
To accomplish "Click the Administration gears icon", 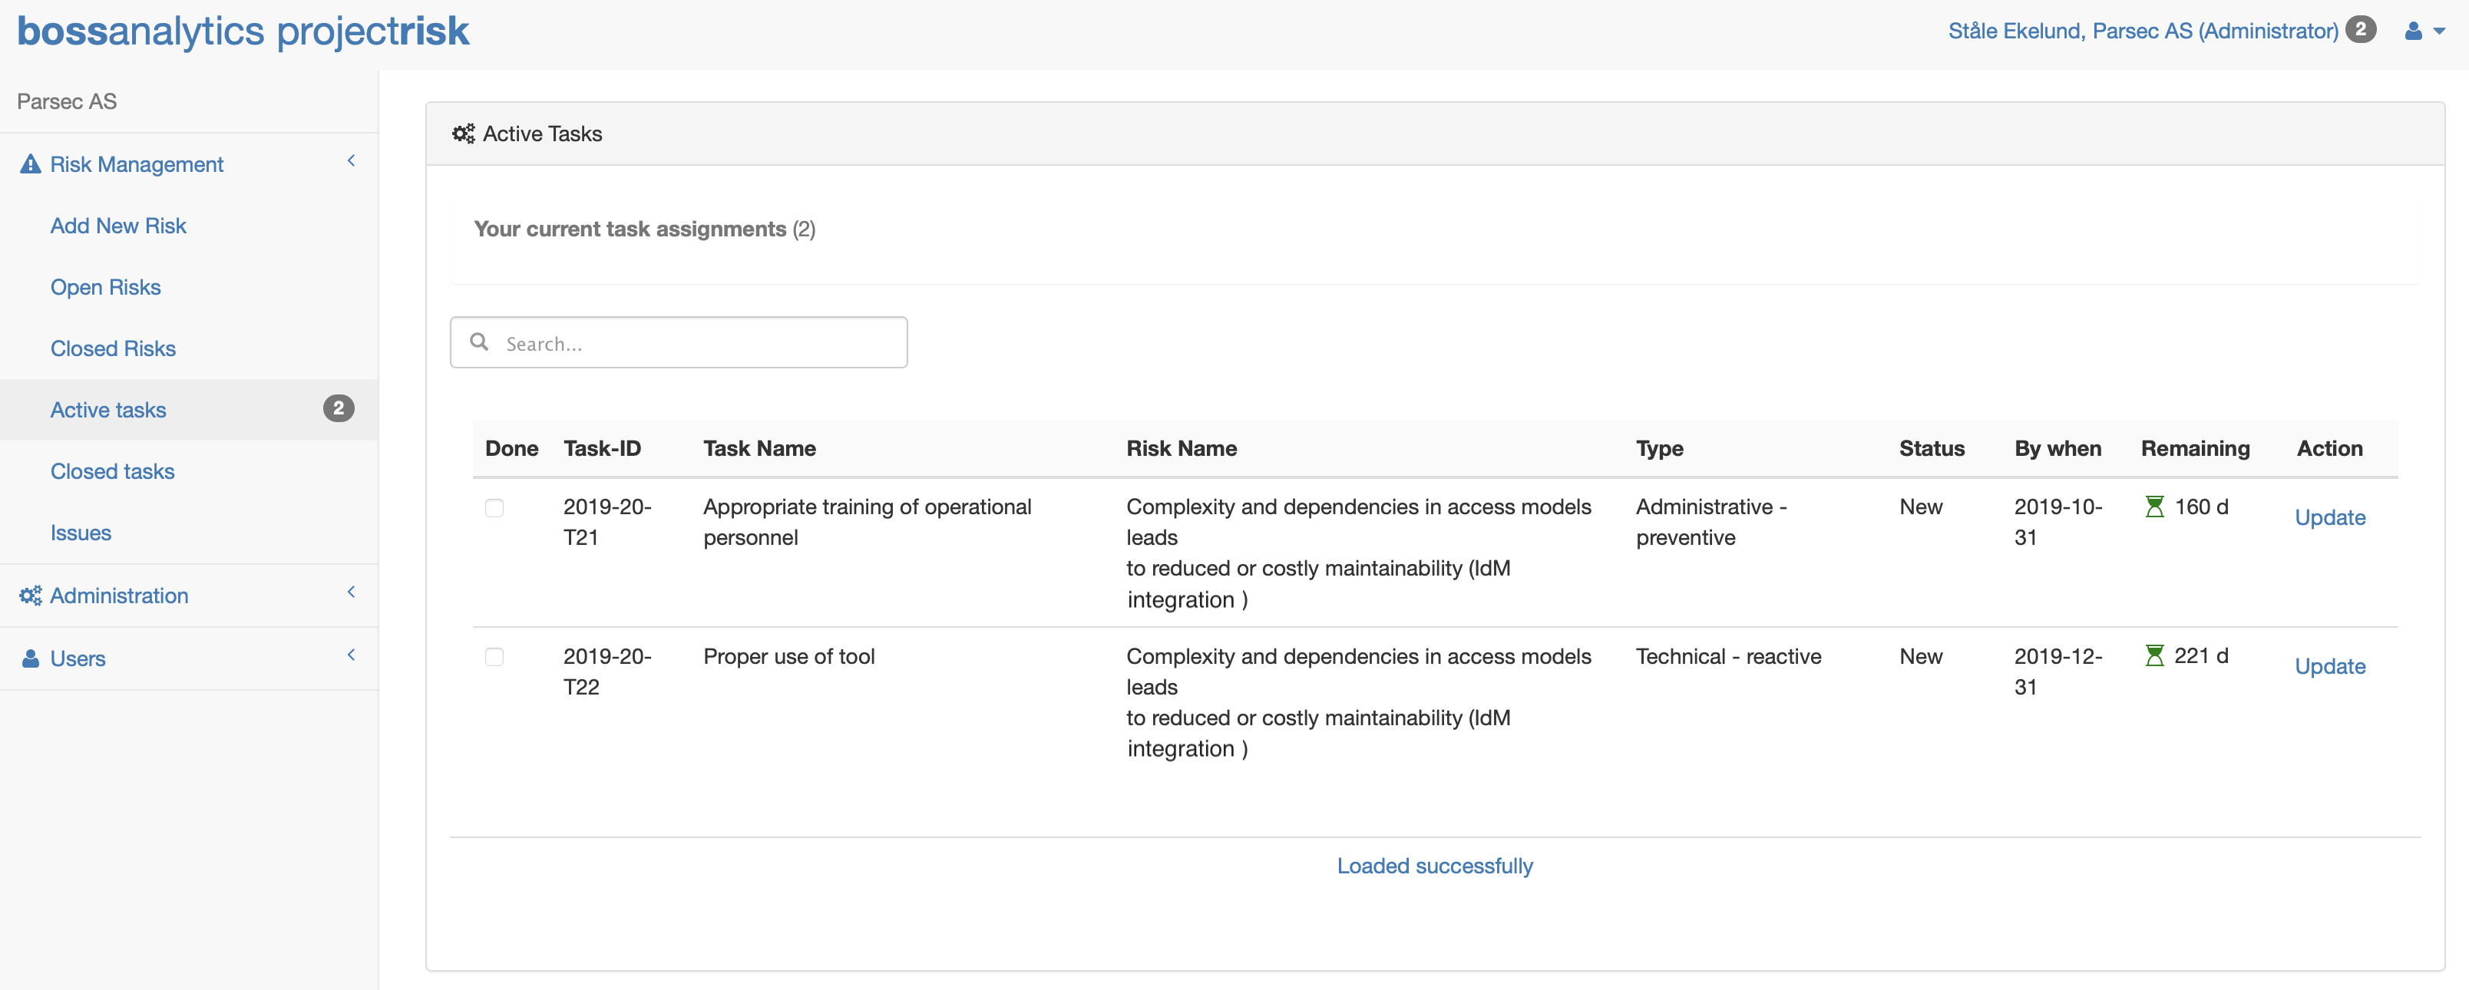I will click(31, 595).
